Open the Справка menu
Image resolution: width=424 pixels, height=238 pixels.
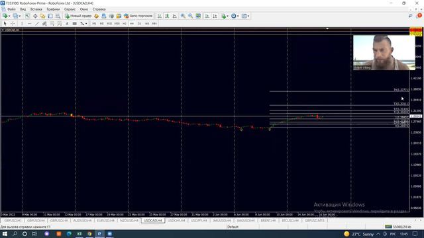click(99, 9)
